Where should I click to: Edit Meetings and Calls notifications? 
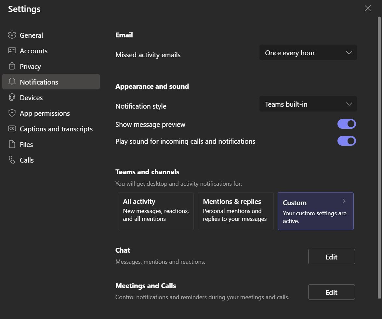point(331,292)
